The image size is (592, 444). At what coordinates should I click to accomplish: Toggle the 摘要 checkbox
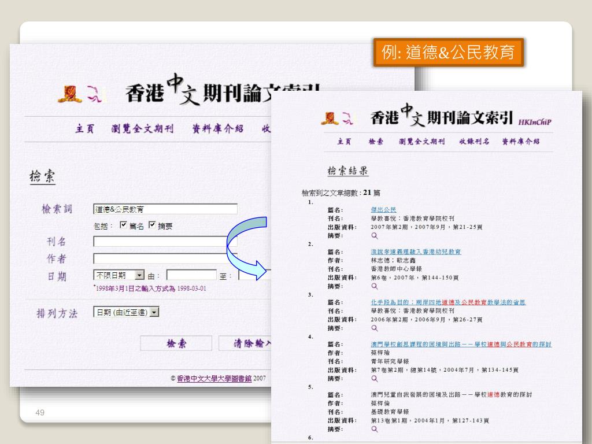click(x=152, y=225)
